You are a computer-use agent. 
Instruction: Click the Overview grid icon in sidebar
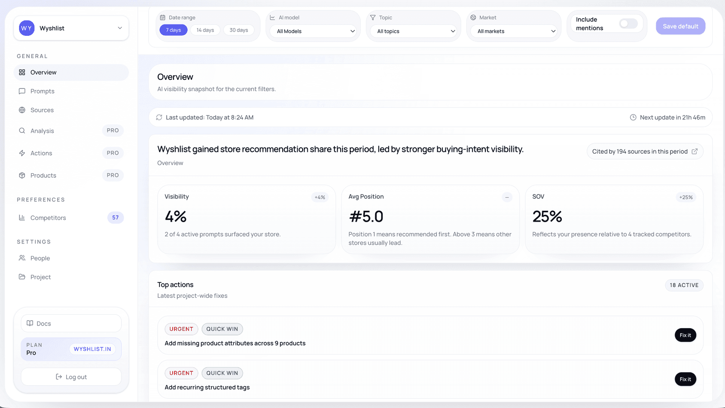(x=22, y=73)
